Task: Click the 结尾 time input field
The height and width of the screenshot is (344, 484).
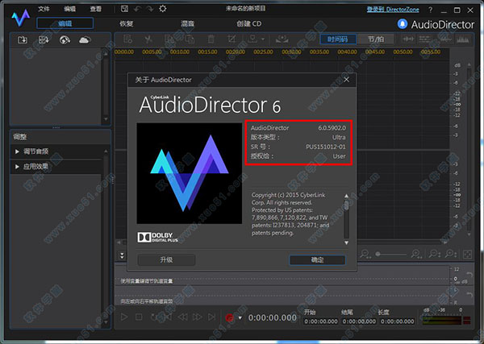Action: click(359, 321)
